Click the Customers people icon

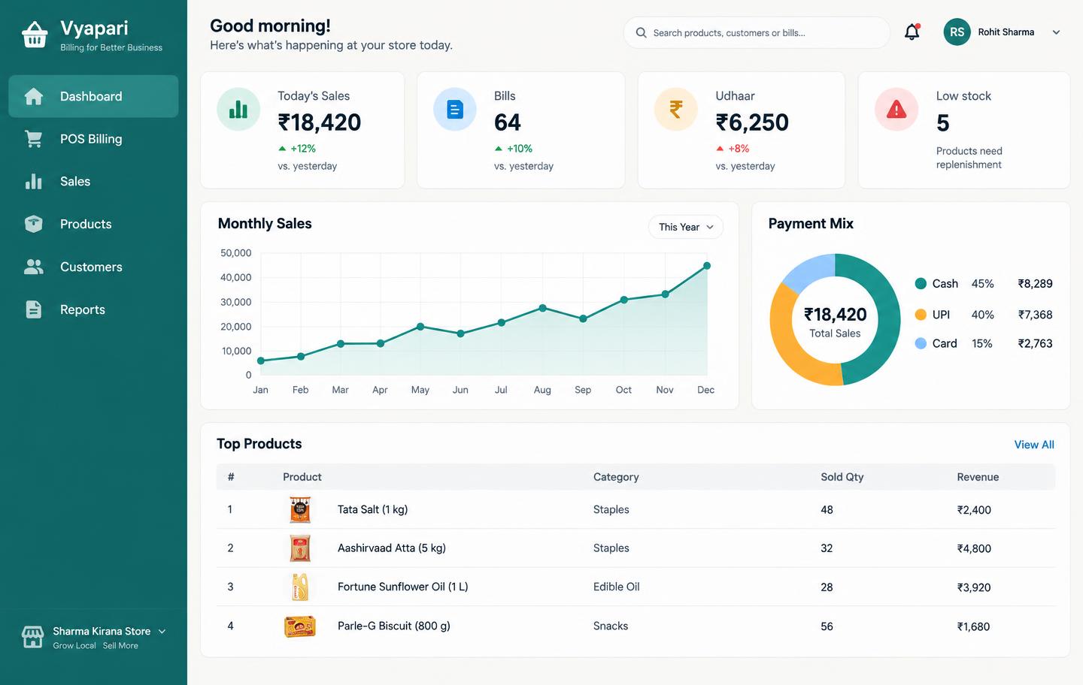34,267
